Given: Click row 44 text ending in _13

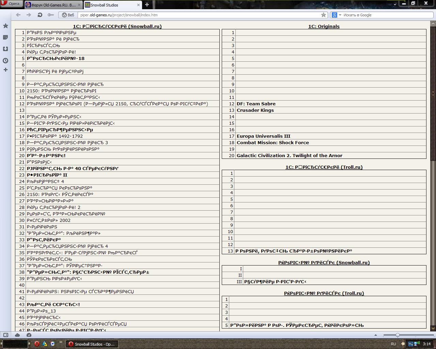Looking at the screenshot, I should point(41,311).
